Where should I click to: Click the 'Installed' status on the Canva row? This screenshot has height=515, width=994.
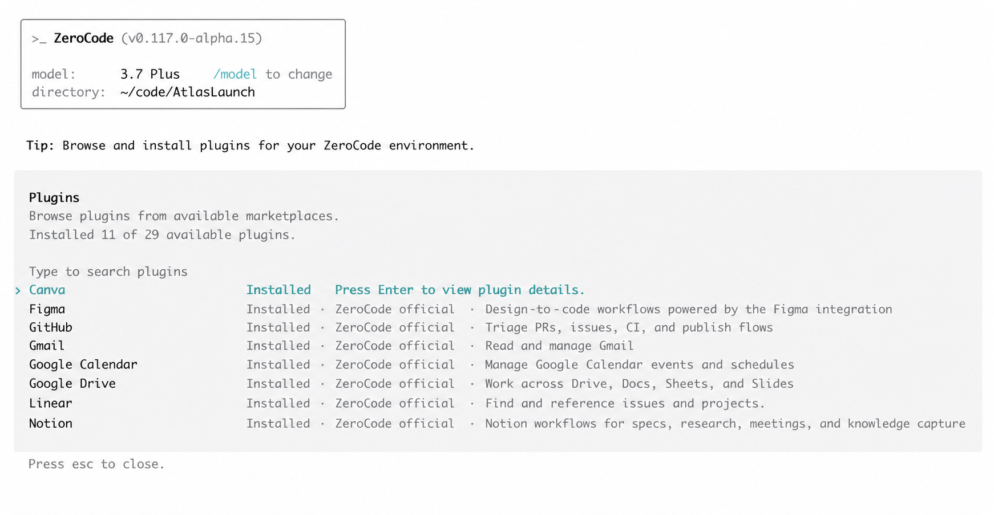pyautogui.click(x=278, y=290)
